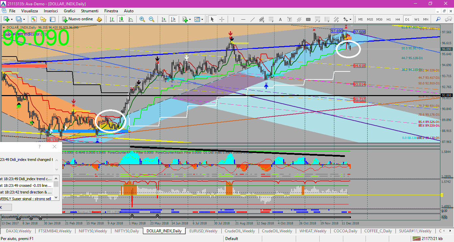The image size is (454, 242).
Task: Switch to M5 timeframe
Action: click(x=360, y=19)
